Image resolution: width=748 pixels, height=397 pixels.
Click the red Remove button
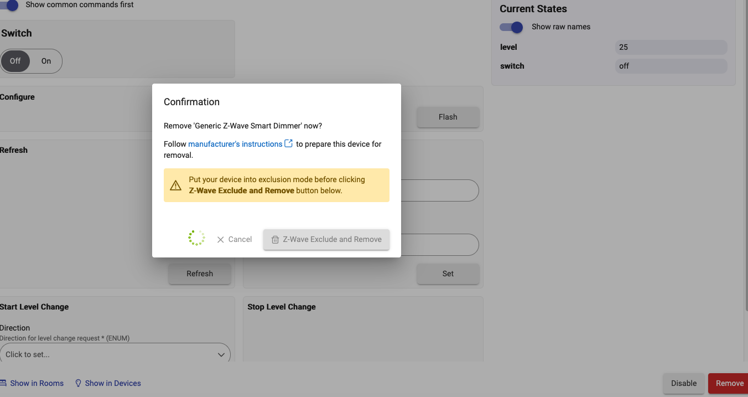coord(729,383)
